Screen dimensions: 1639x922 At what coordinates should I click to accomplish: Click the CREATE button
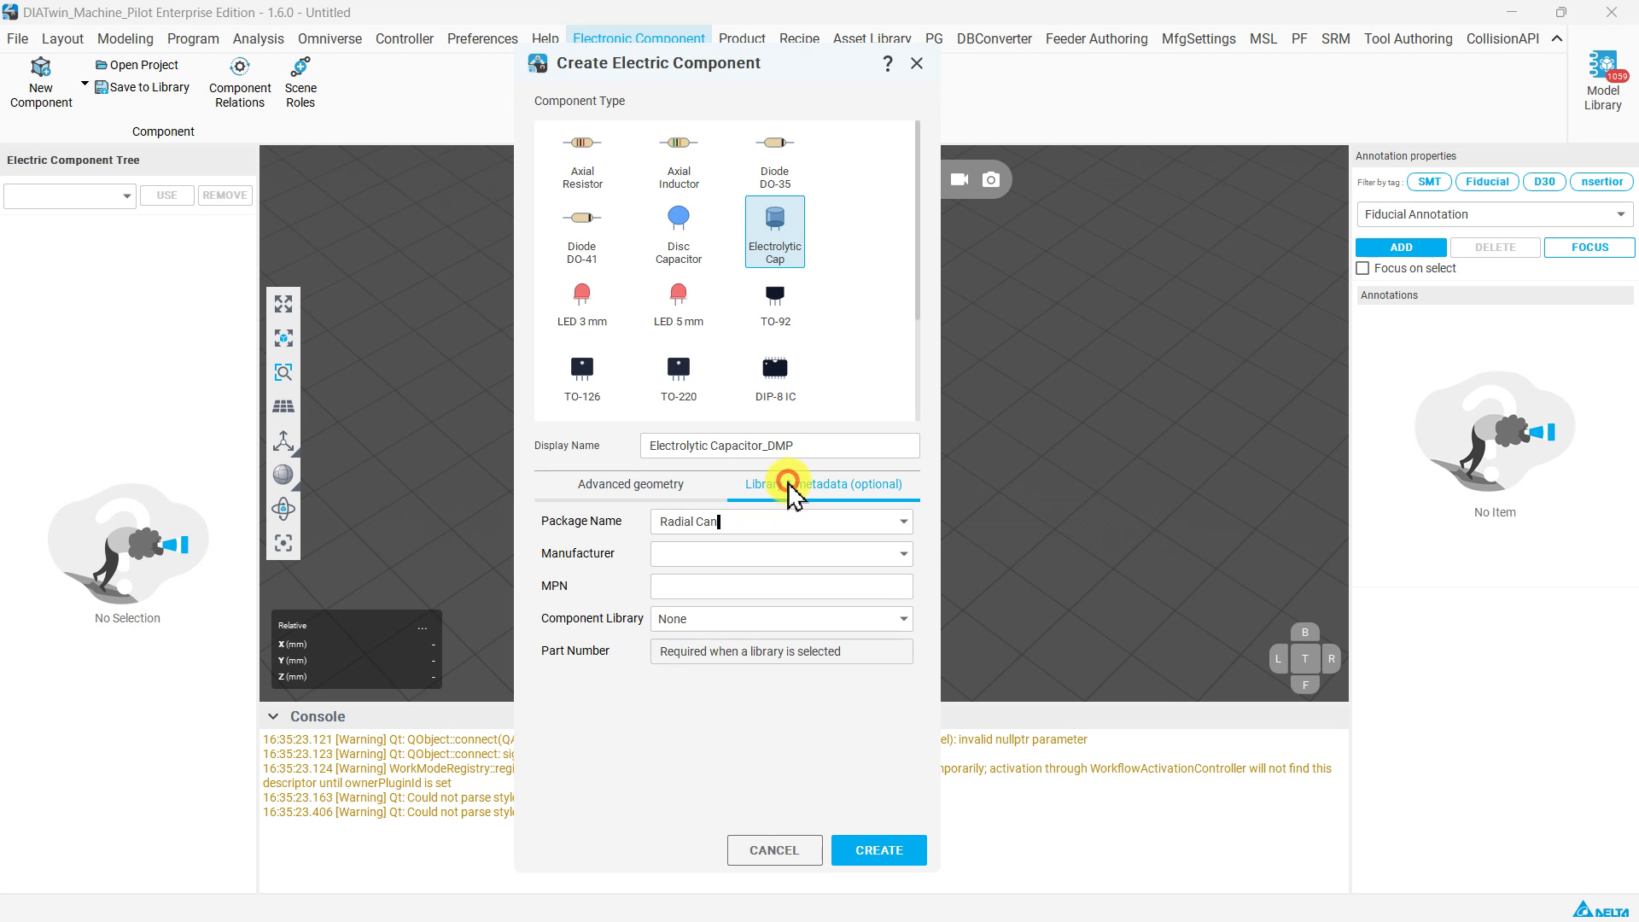(879, 850)
